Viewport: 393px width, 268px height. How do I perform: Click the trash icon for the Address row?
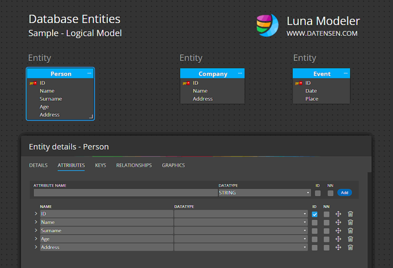point(351,248)
